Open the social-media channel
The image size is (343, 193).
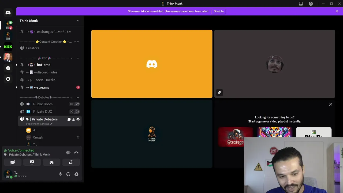click(x=50, y=80)
